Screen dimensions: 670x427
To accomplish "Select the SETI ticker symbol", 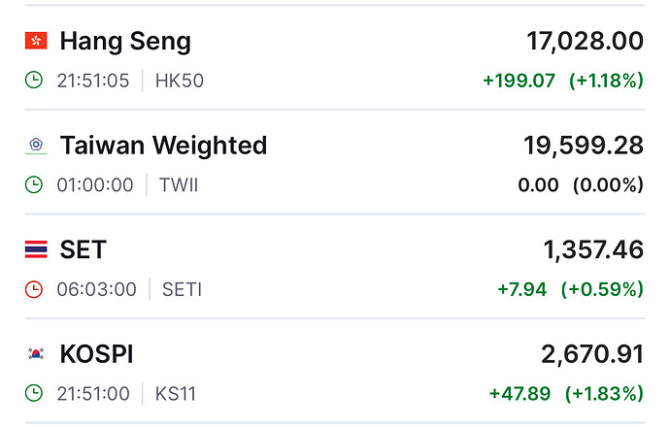I will (x=182, y=289).
